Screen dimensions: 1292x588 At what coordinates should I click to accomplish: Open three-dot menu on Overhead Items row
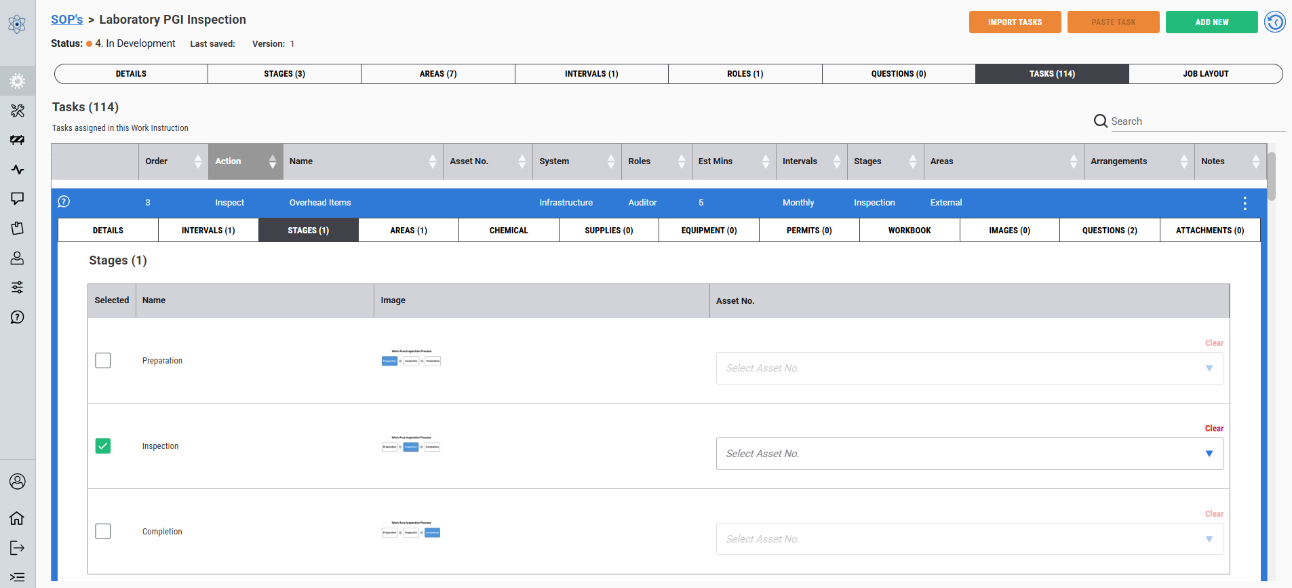[1245, 203]
